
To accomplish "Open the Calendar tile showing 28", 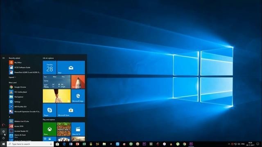I will pyautogui.click(x=50, y=67).
